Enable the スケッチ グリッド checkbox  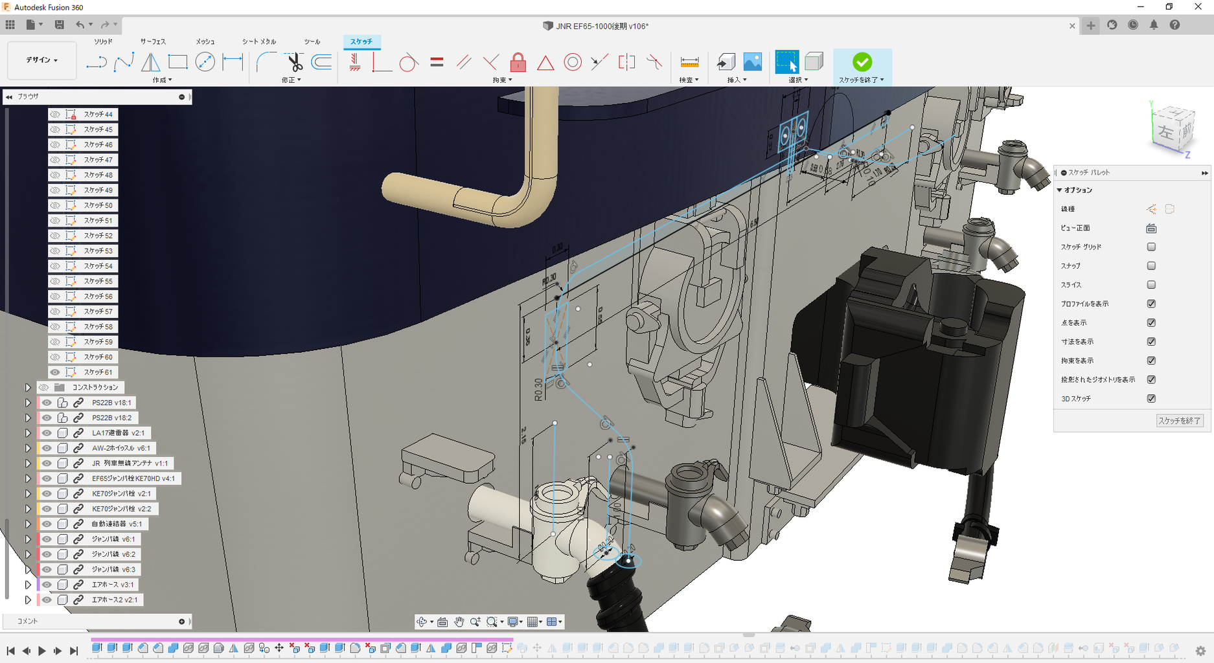(1151, 247)
